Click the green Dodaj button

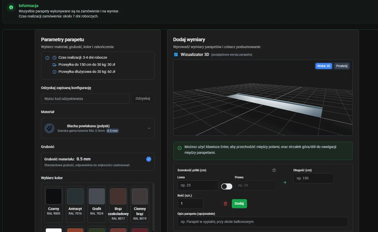239,204
